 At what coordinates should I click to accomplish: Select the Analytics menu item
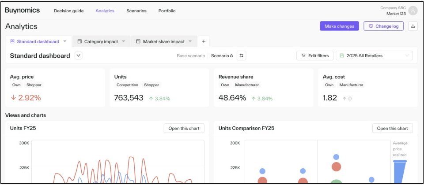click(105, 11)
